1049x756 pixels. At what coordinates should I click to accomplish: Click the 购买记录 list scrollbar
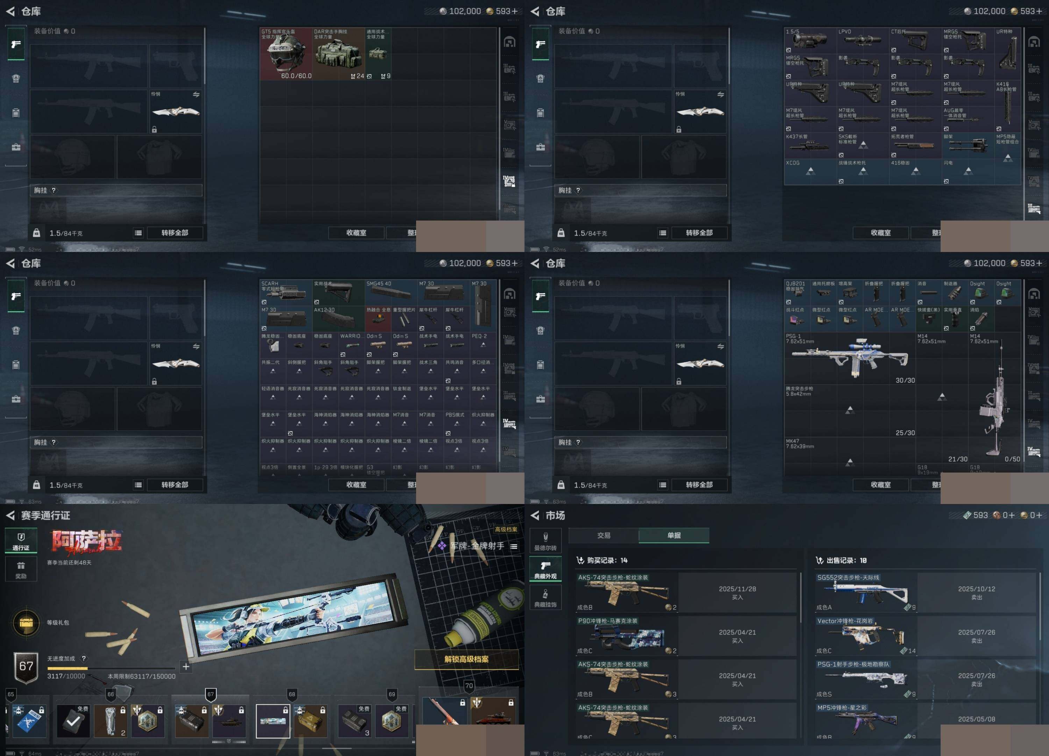[x=801, y=597]
